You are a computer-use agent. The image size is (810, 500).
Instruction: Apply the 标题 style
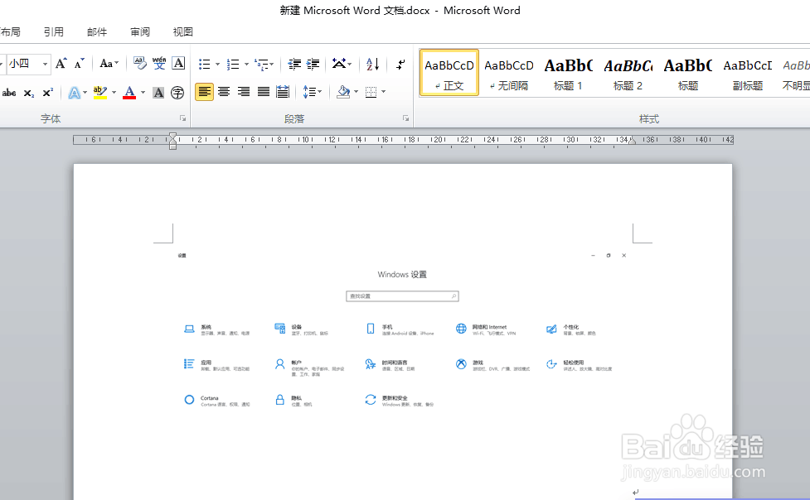[688, 73]
